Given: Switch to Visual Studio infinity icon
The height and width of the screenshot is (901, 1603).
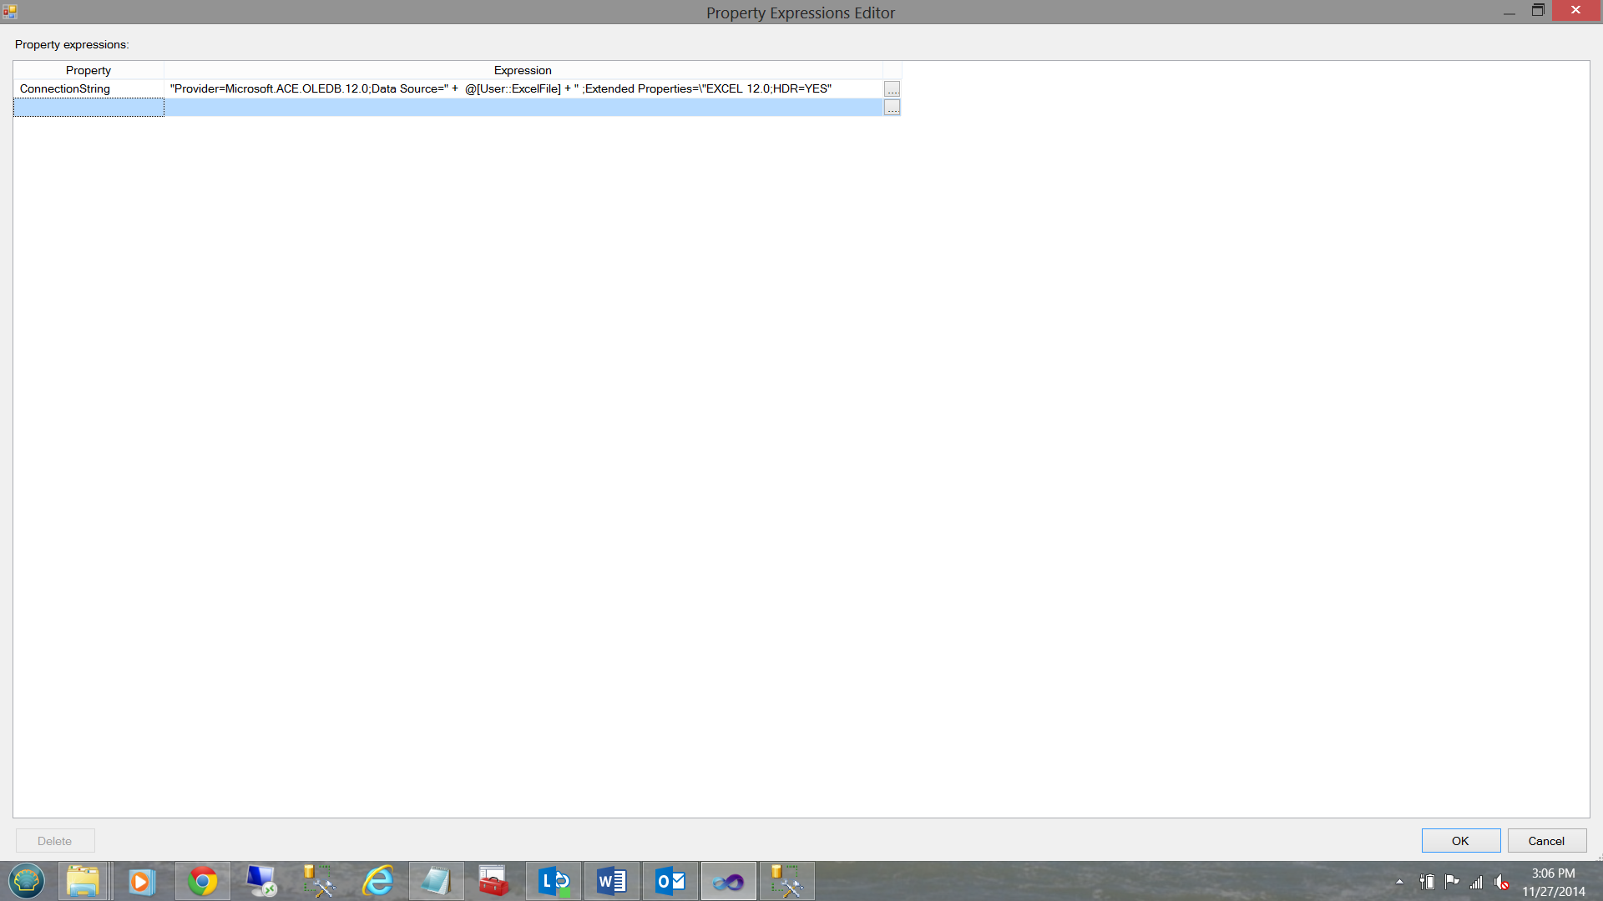Looking at the screenshot, I should (x=728, y=881).
